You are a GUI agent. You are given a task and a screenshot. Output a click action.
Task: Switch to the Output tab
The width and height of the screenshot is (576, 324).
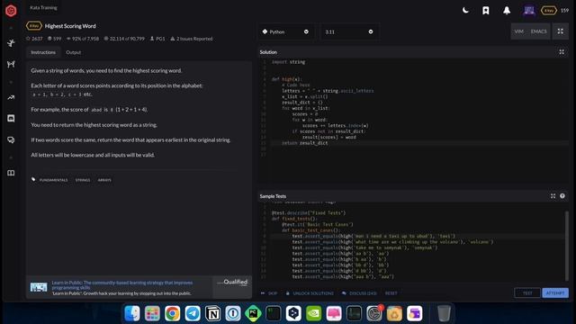(x=74, y=52)
